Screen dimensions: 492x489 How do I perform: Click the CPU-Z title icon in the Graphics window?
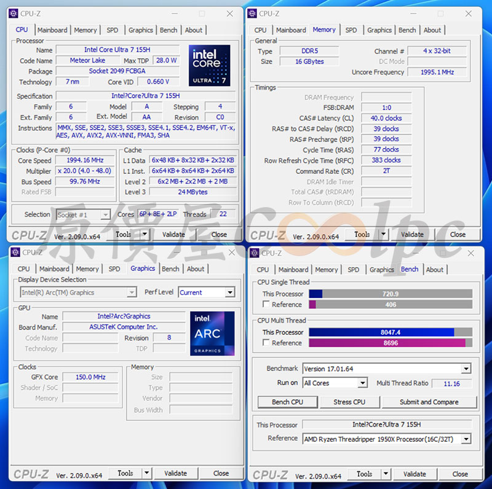15,252
